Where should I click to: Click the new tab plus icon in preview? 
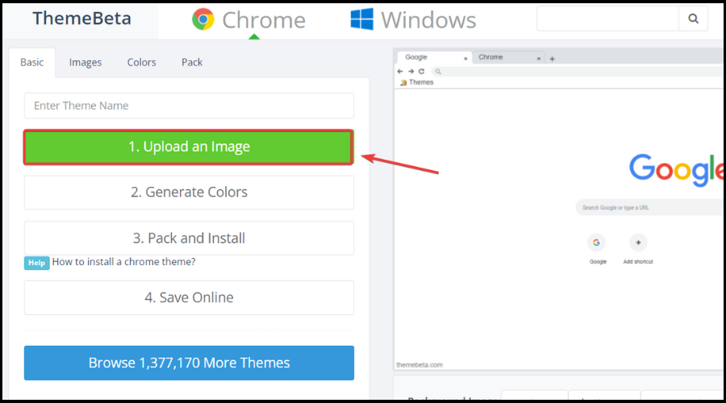click(552, 59)
